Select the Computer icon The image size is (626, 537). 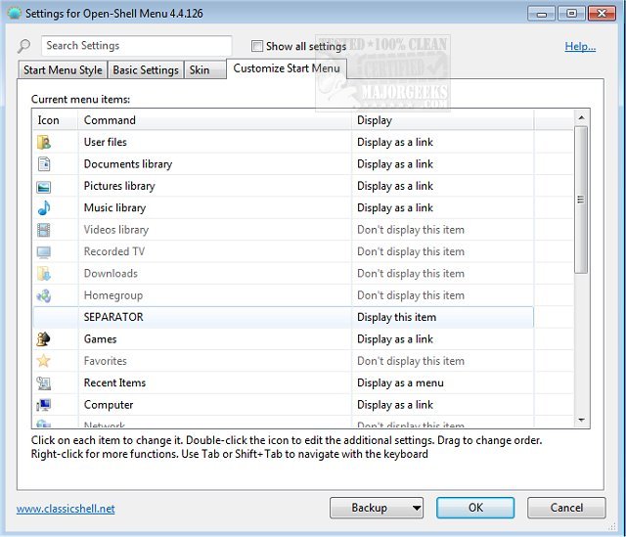(43, 405)
